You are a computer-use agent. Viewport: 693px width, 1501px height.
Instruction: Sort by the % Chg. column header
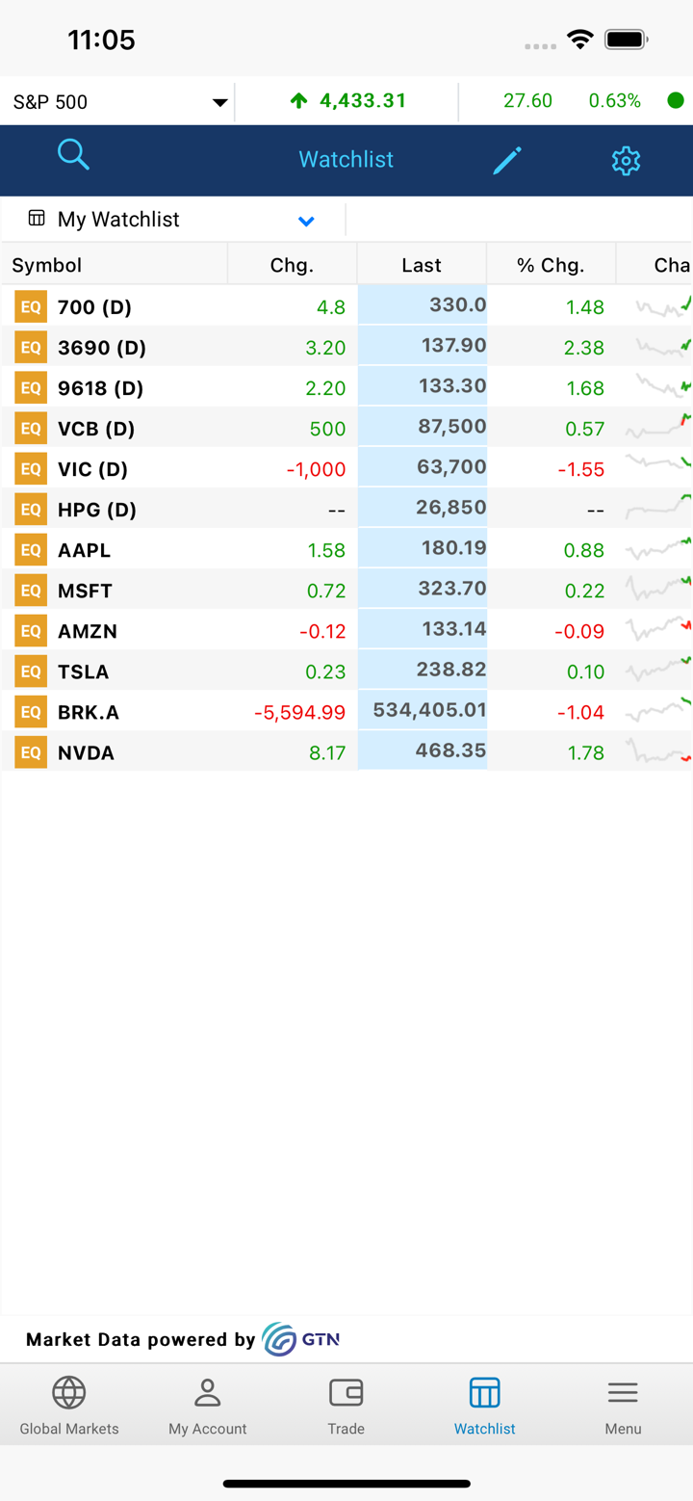coord(551,265)
